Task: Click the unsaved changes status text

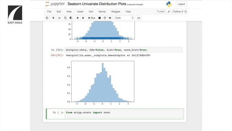Action: coord(135,5)
